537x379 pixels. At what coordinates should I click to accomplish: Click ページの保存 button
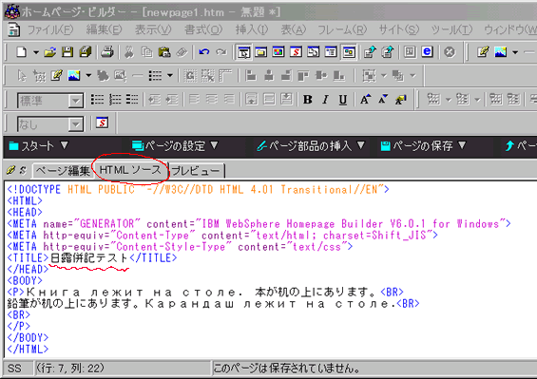click(x=423, y=146)
